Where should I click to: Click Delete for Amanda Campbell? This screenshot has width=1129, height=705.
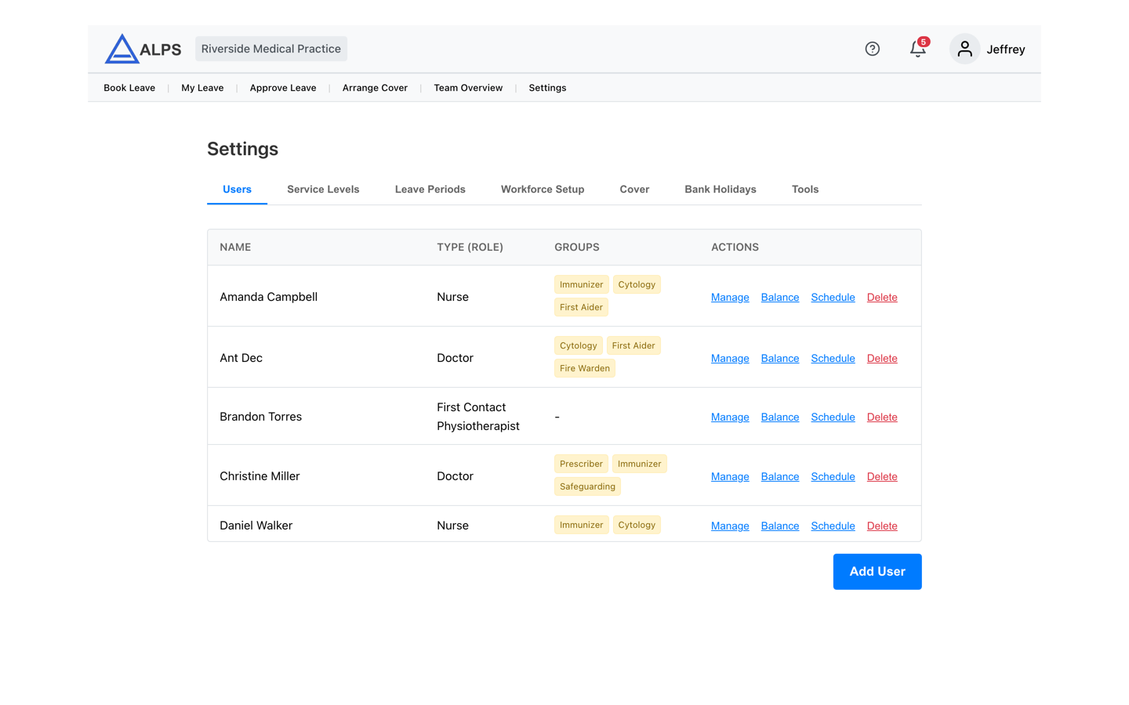[882, 297]
